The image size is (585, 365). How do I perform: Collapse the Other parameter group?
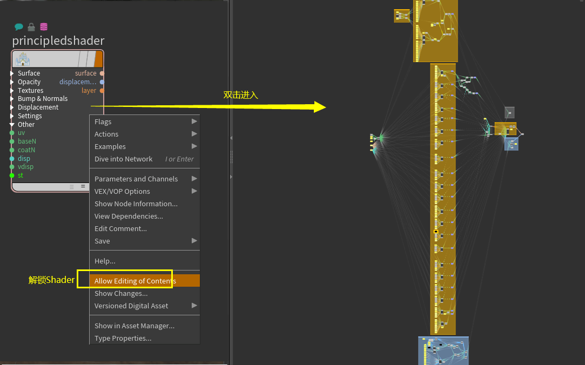[x=12, y=125]
